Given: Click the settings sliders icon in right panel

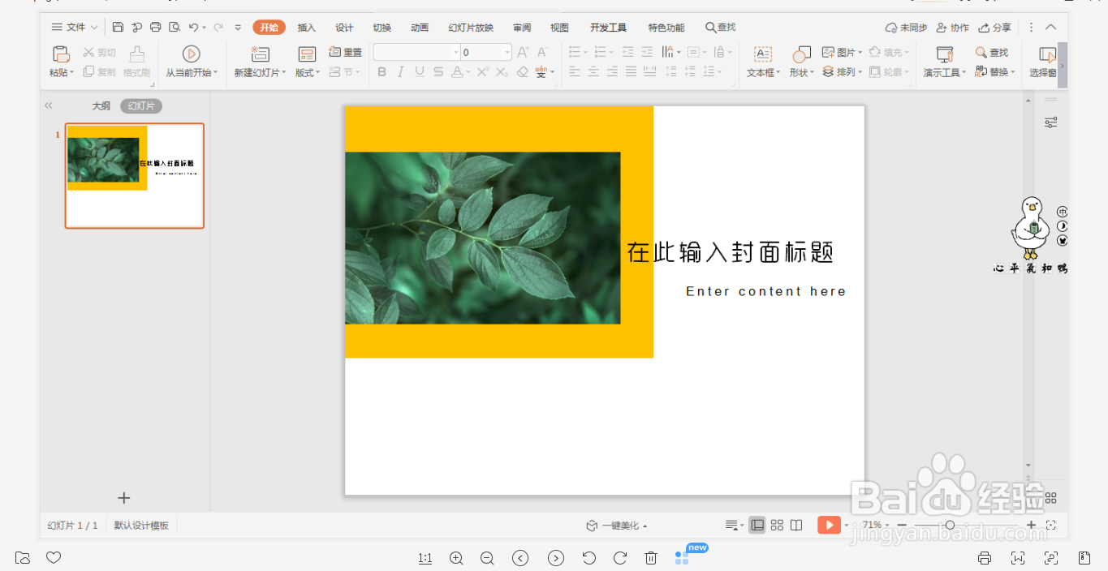Looking at the screenshot, I should coord(1051,122).
